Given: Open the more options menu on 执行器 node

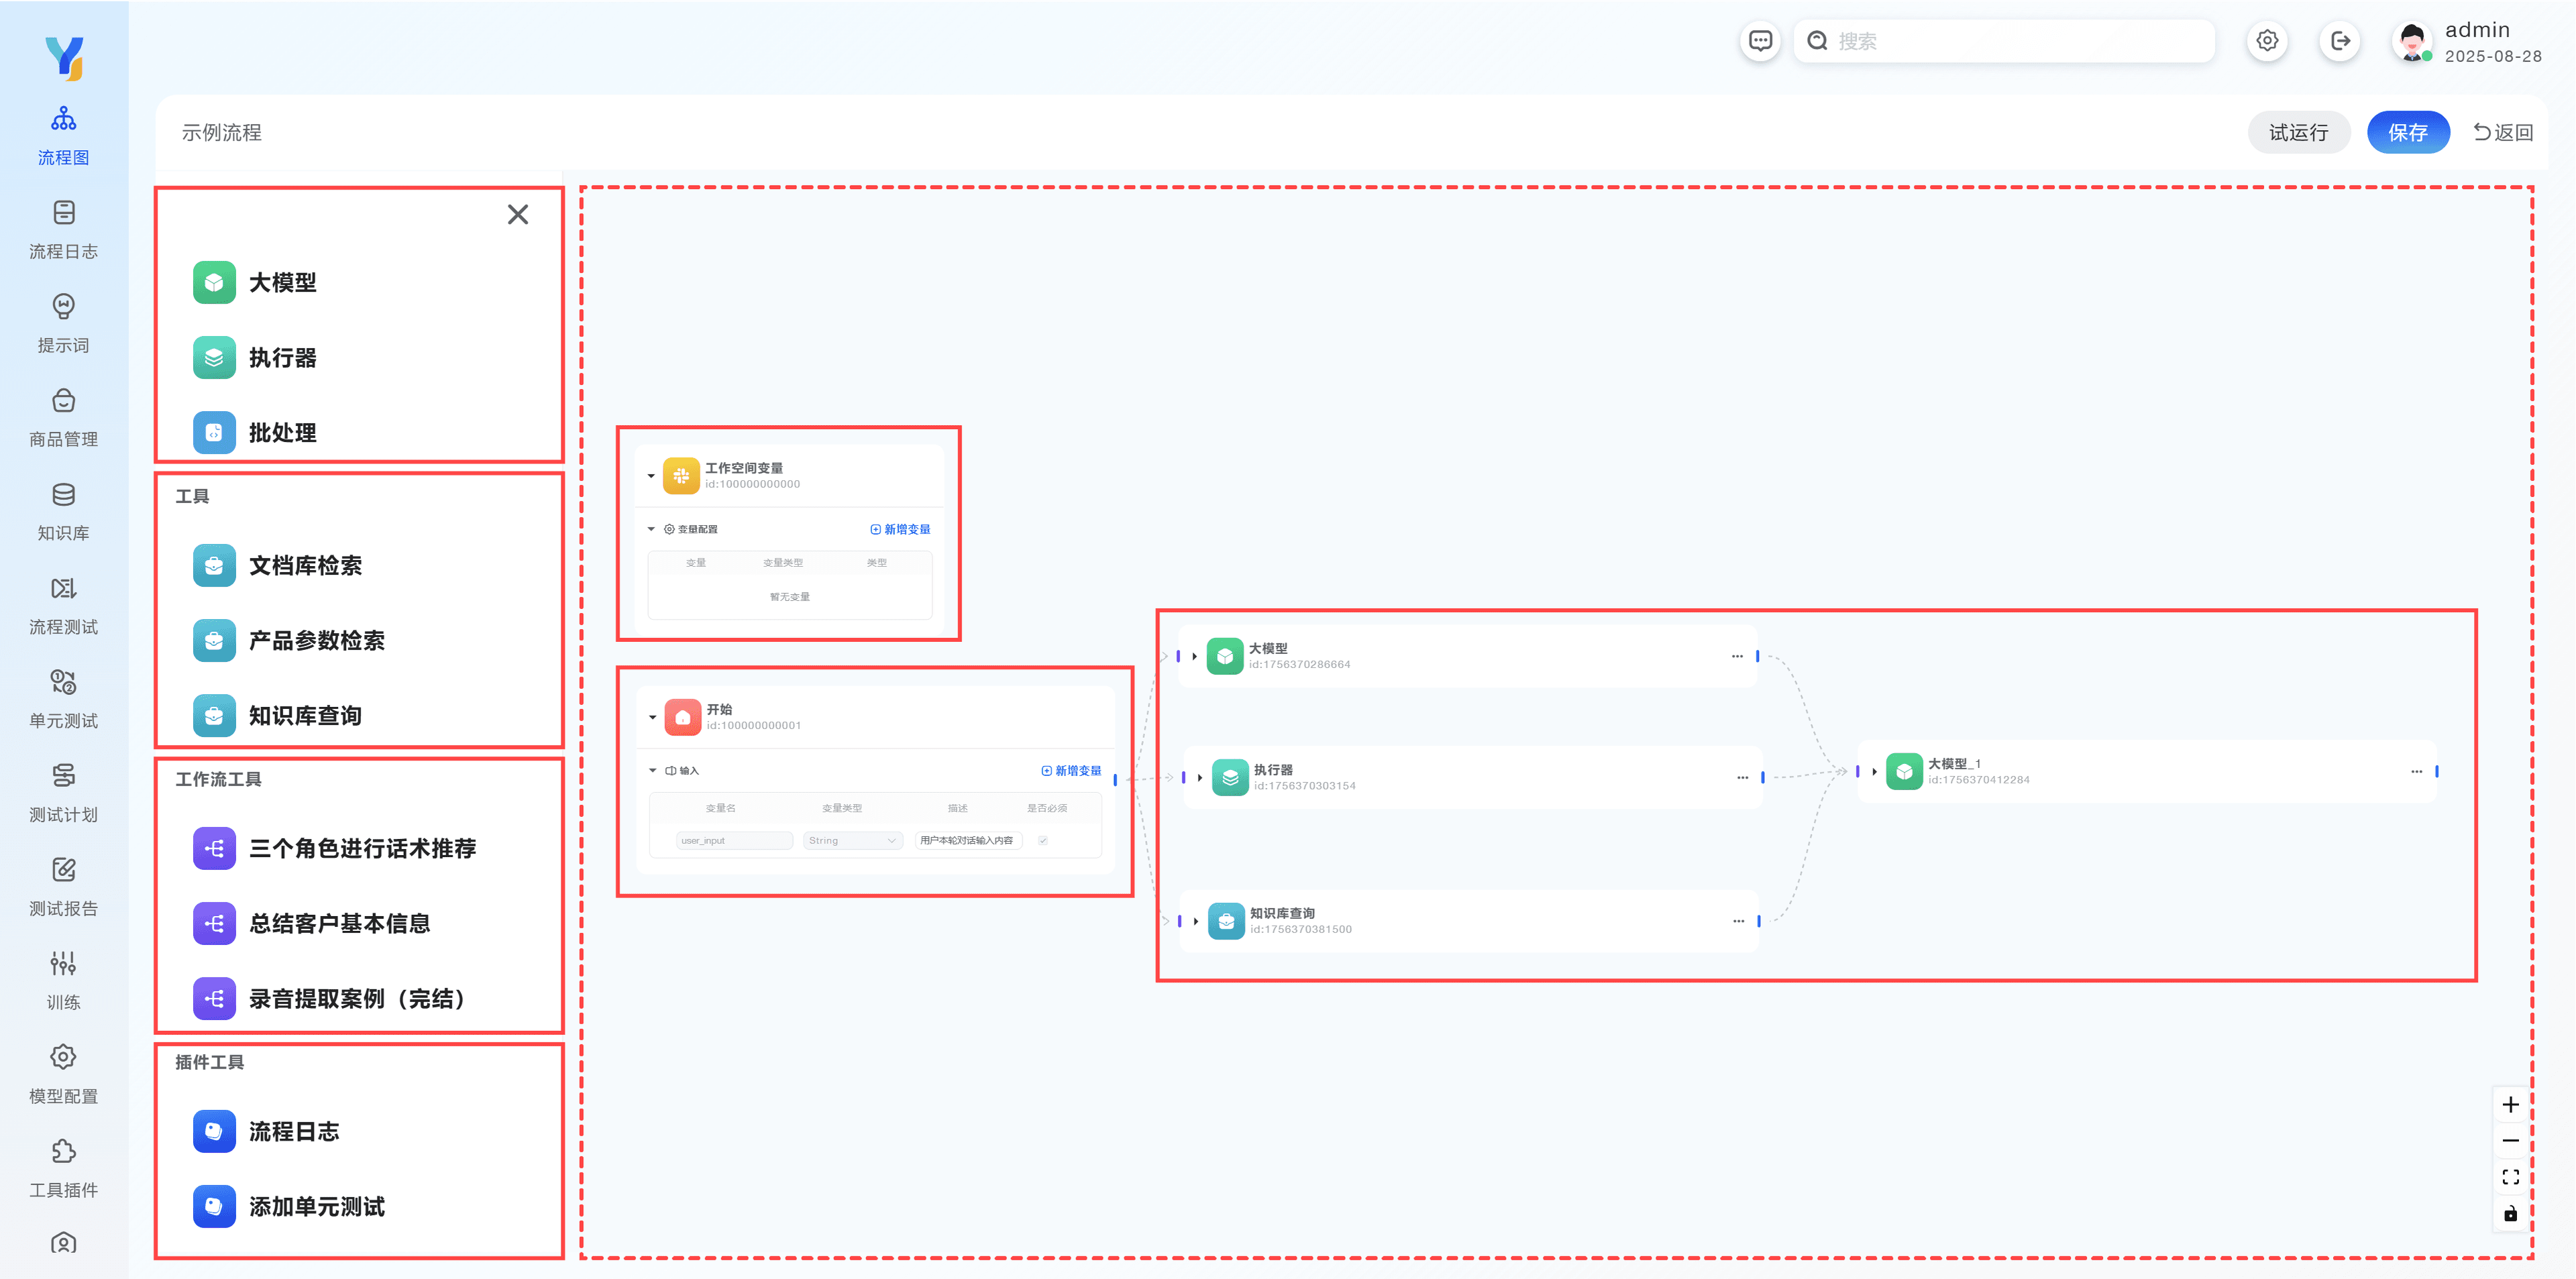Looking at the screenshot, I should [1742, 777].
